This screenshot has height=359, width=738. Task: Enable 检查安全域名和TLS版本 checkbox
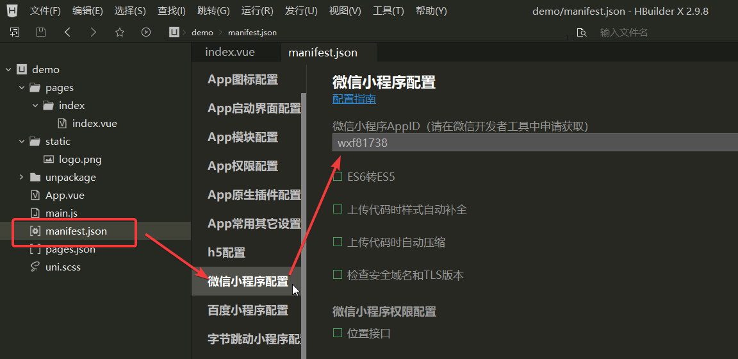pyautogui.click(x=338, y=274)
